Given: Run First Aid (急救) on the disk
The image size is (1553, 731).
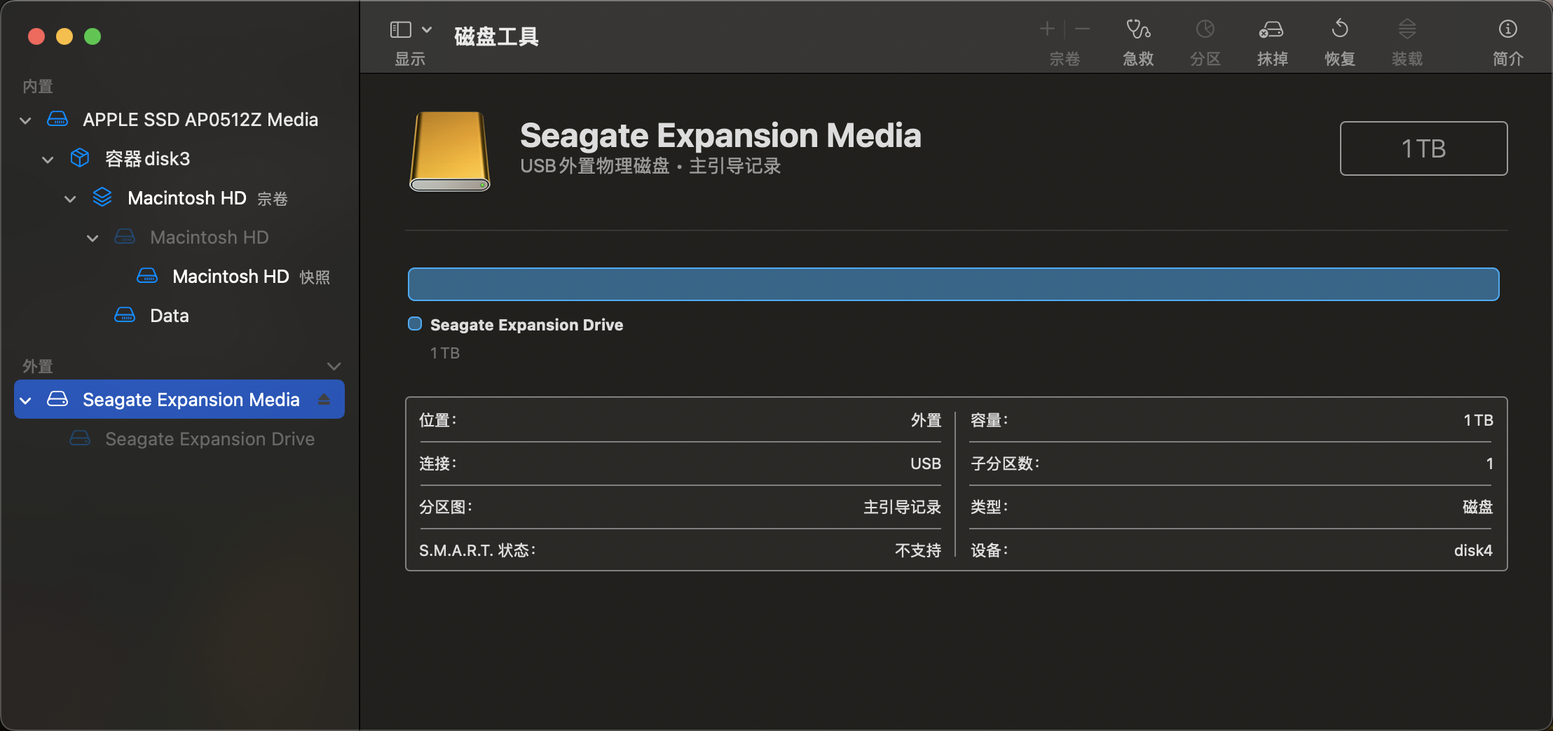Looking at the screenshot, I should click(x=1137, y=29).
